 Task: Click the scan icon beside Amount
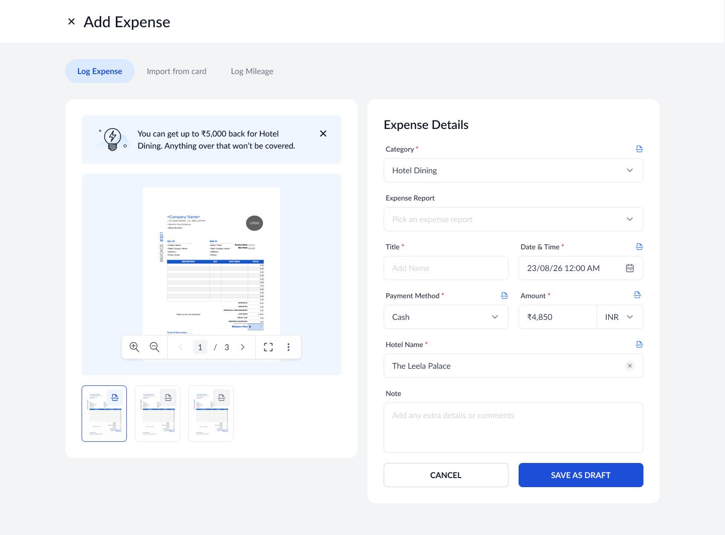click(637, 295)
